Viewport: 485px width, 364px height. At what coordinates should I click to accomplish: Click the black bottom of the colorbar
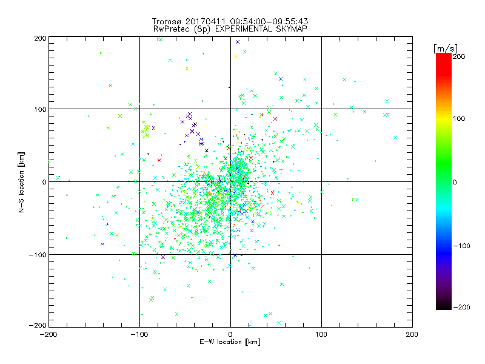click(444, 305)
